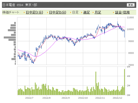Click the 2016/10 date label
138x103 pixels.
pyautogui.click(x=83, y=98)
